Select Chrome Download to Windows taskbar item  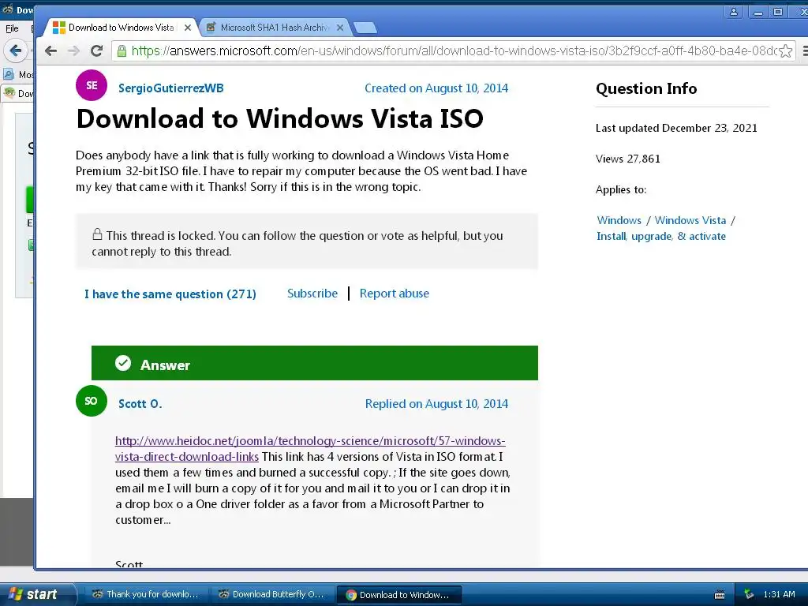(398, 595)
